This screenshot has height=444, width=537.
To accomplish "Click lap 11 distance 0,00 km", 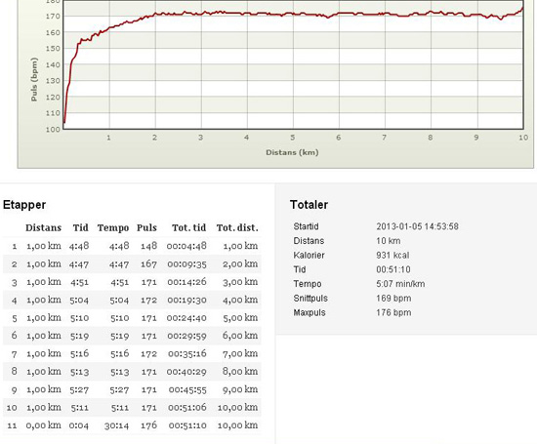I will tap(44, 425).
